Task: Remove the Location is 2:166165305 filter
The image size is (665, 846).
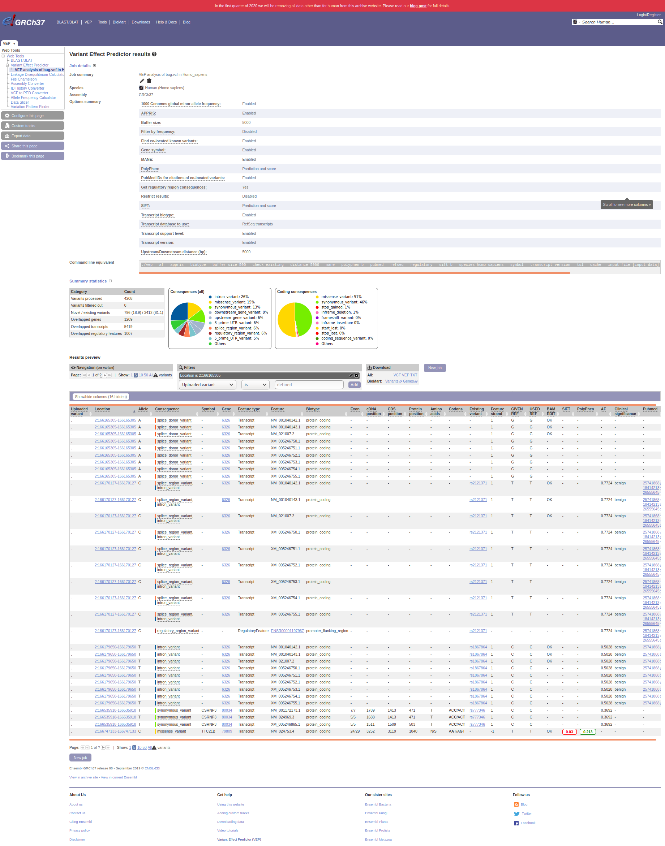Action: 356,376
